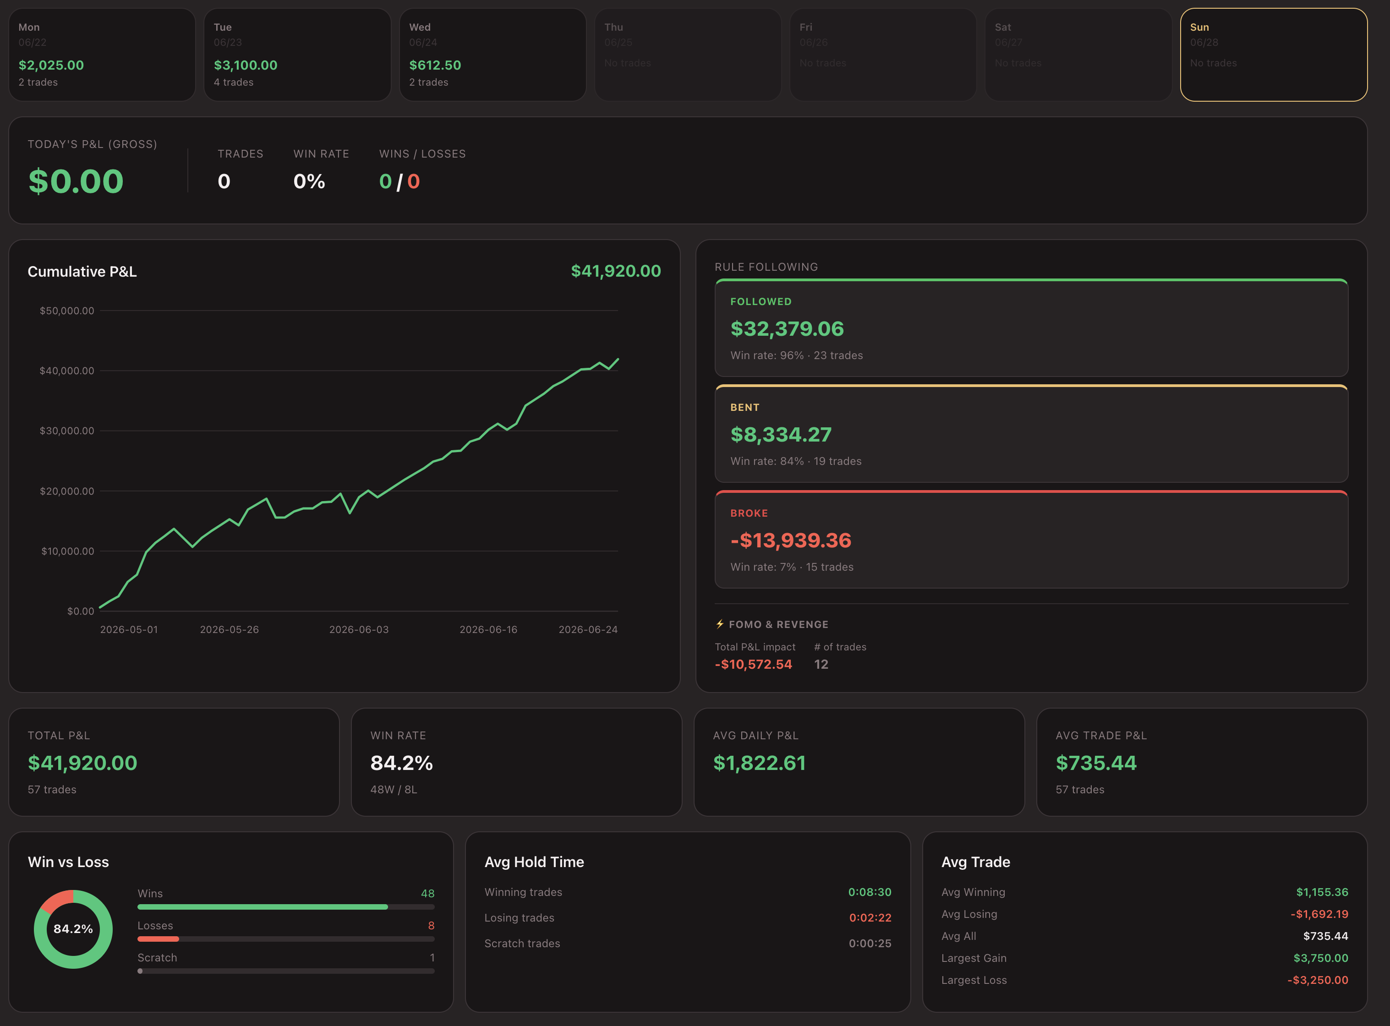This screenshot has height=1026, width=1390.
Task: Open the highlighted Sun 06/28 day card
Action: pyautogui.click(x=1274, y=55)
